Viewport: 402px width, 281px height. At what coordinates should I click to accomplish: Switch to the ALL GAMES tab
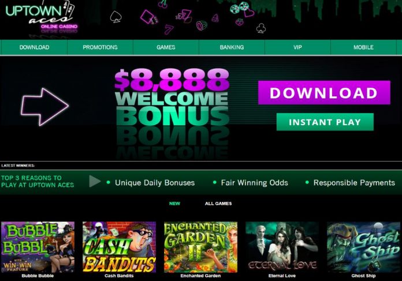218,203
